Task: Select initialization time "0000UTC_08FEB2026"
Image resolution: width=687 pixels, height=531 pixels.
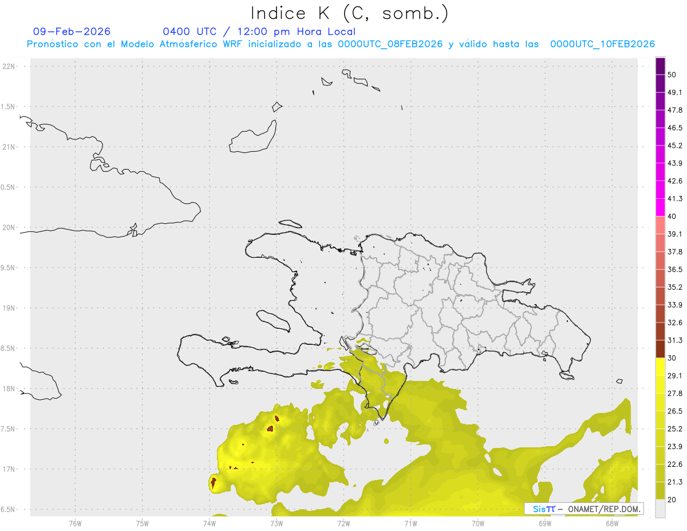Action: click(390, 44)
